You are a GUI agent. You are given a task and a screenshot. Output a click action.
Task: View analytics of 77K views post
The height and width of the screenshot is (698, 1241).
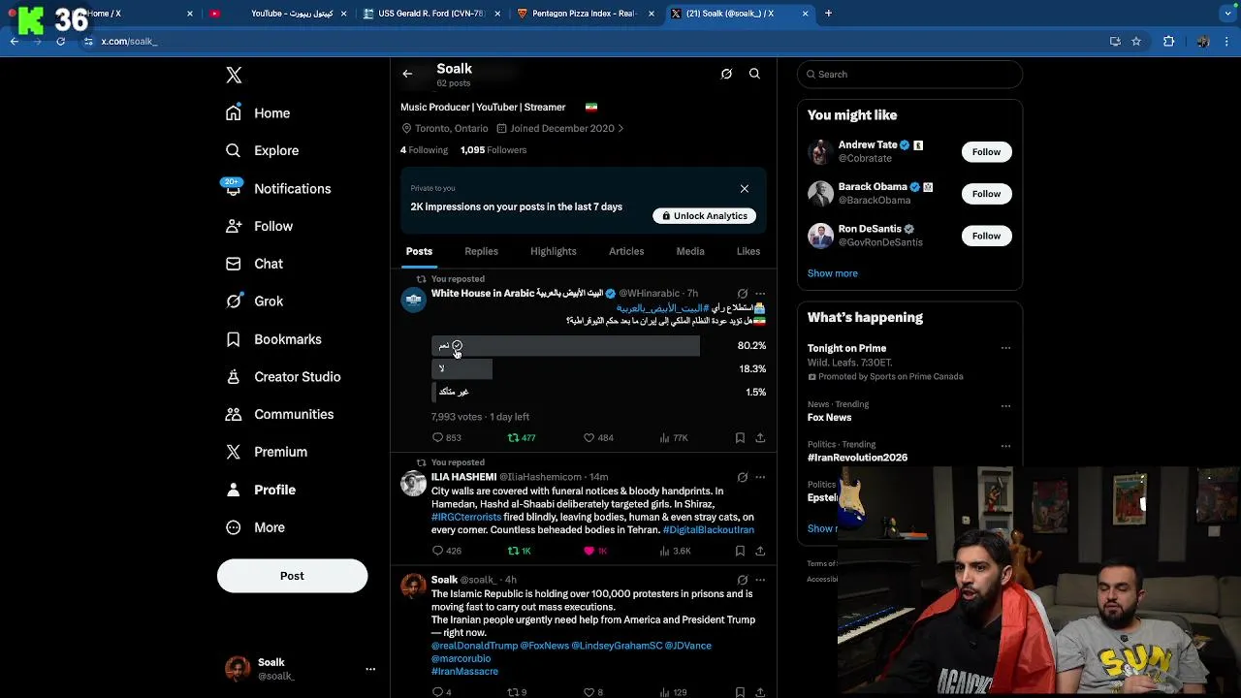pyautogui.click(x=673, y=438)
